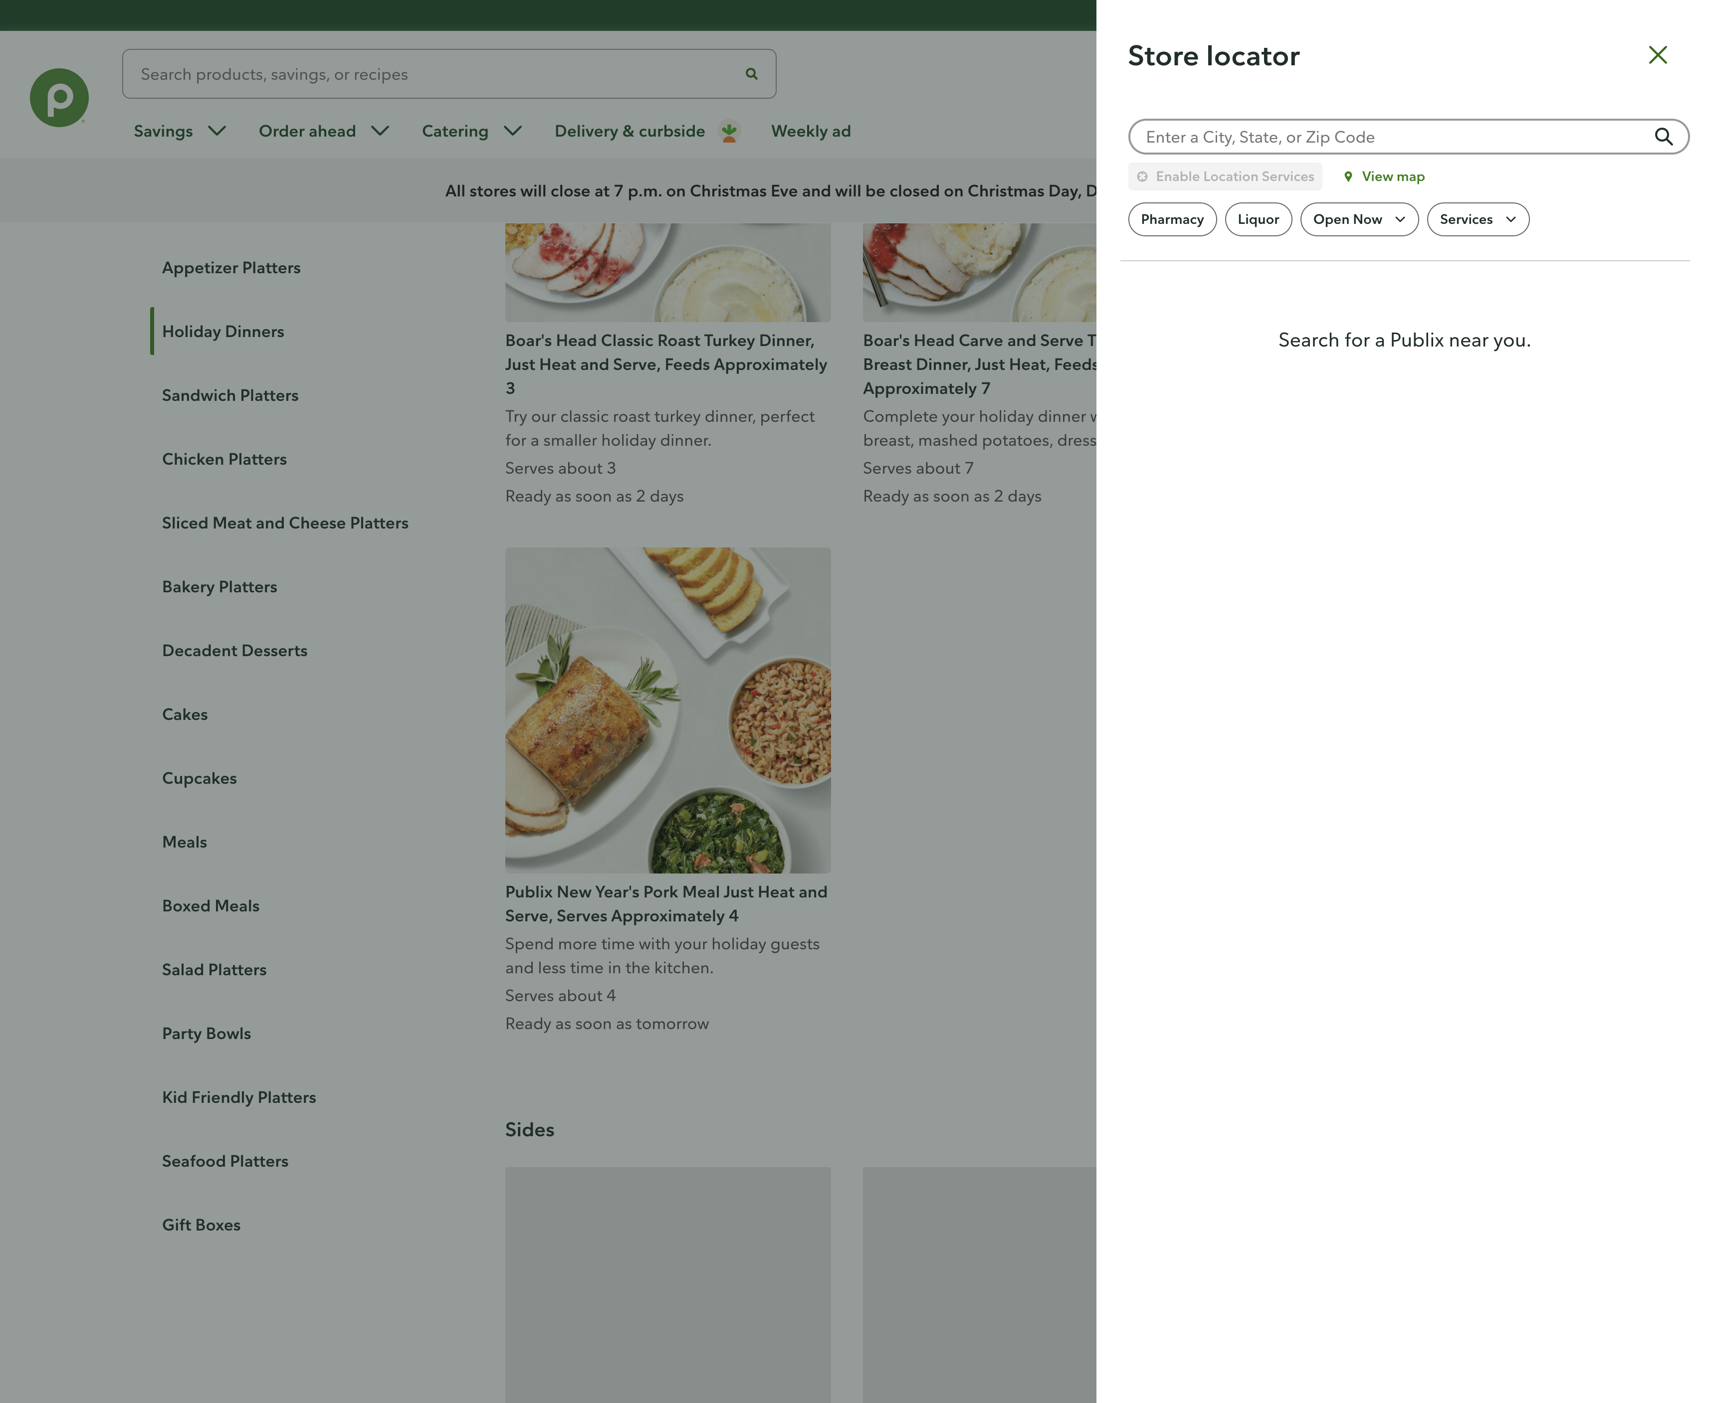Click the carrot icon next to Delivery & curbside

(728, 131)
